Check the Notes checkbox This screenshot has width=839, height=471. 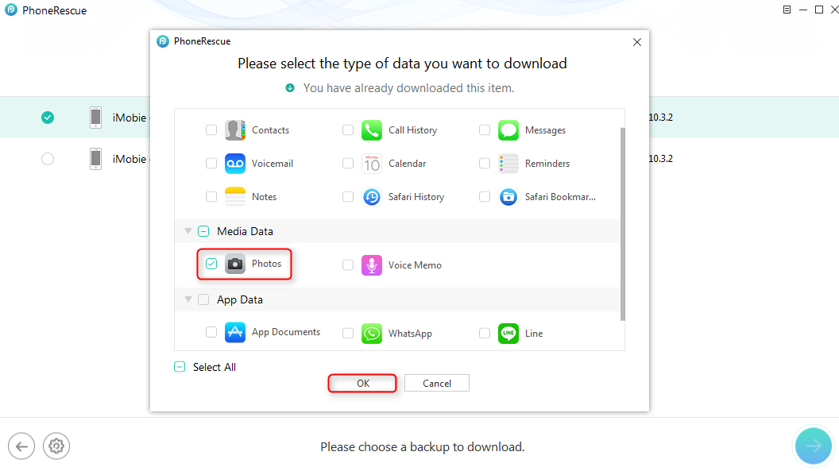pos(211,197)
